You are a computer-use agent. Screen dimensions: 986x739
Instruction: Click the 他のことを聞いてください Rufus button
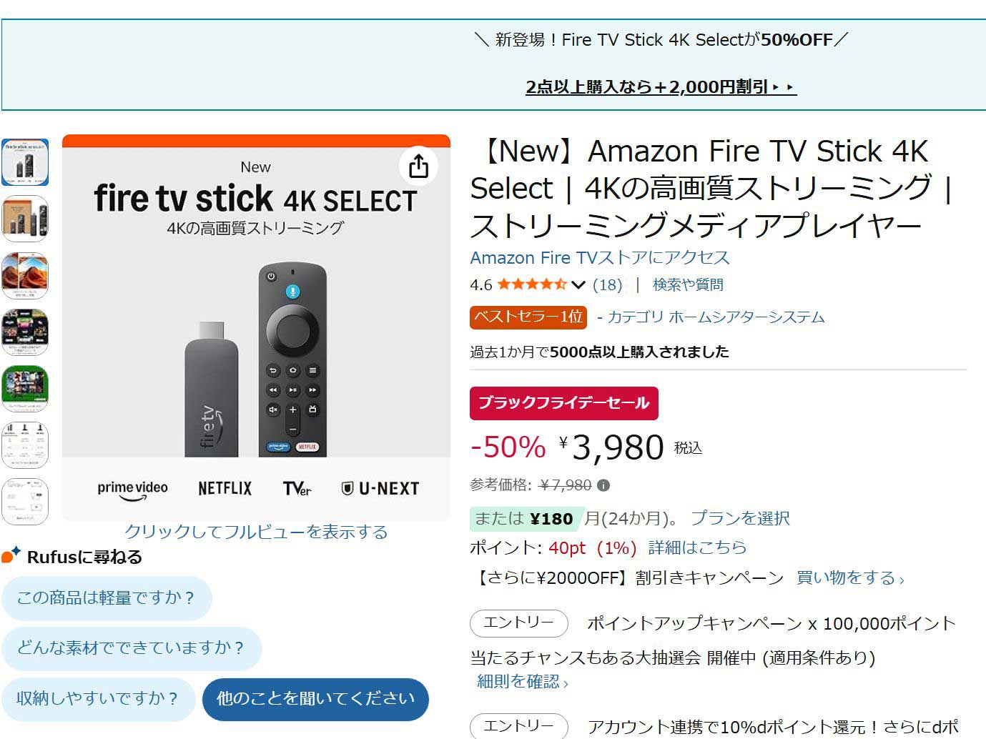point(315,700)
